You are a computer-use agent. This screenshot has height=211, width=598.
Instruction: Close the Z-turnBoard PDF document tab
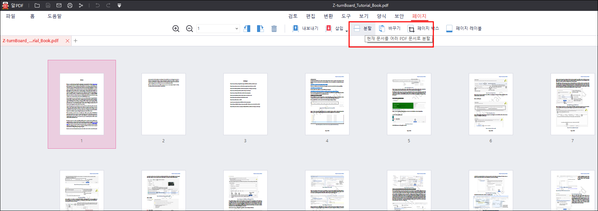click(68, 41)
